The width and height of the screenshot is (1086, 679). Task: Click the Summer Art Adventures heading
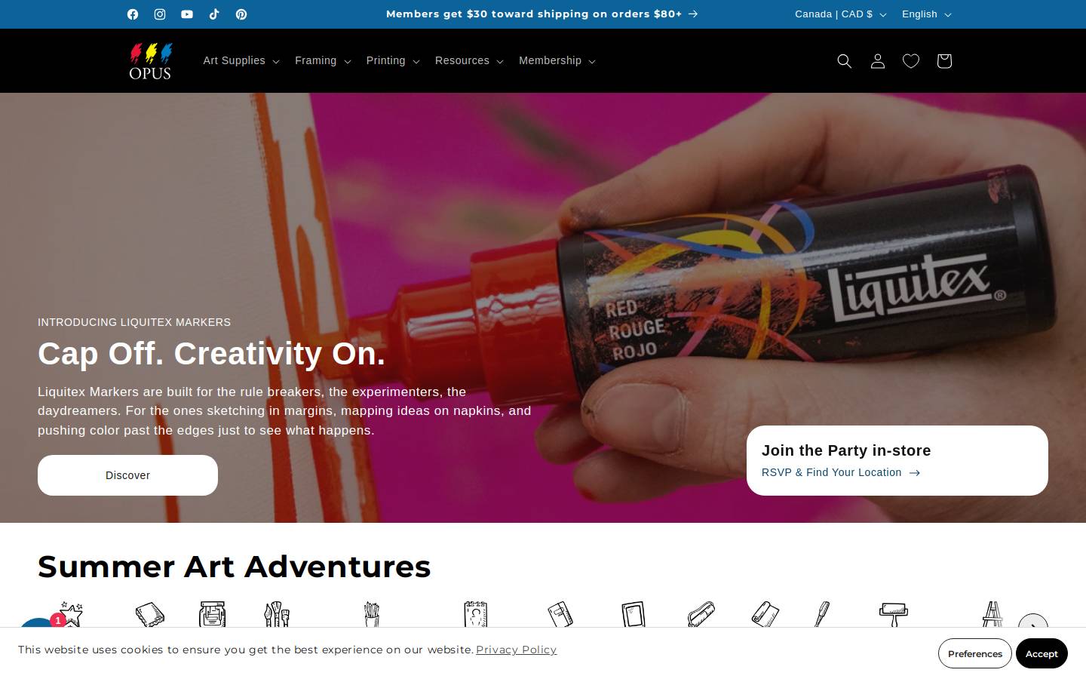point(235,567)
